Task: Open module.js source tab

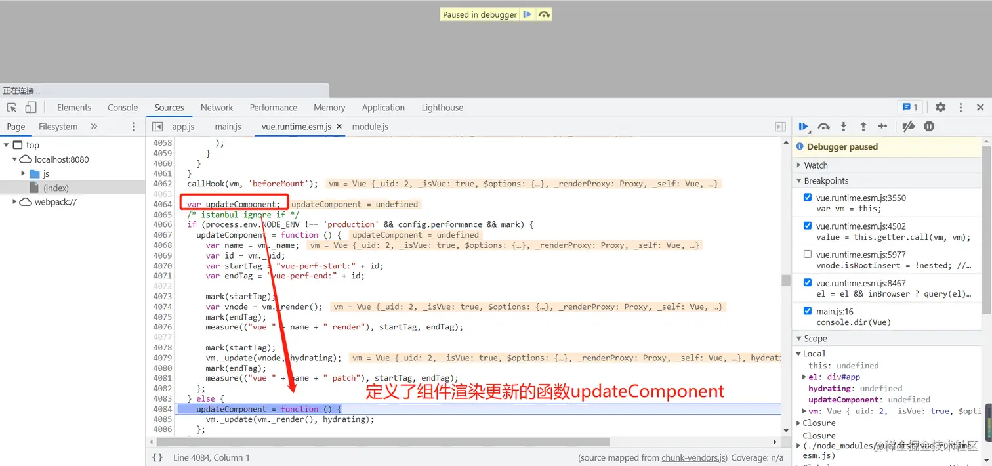Action: click(x=370, y=127)
